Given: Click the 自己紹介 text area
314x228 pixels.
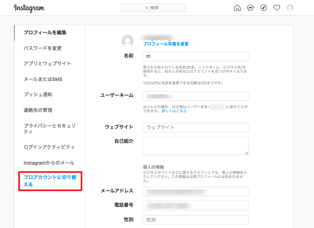Looking at the screenshot, I should coord(196,146).
